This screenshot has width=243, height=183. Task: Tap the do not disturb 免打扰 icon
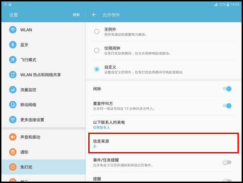[13, 167]
